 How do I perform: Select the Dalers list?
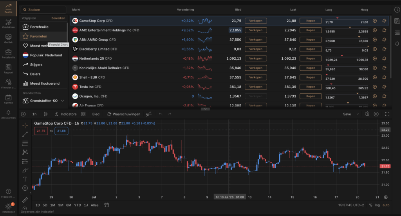[43, 74]
